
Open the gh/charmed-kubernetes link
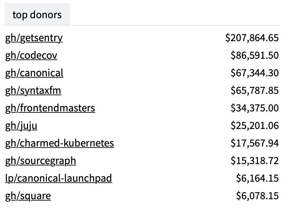pos(59,143)
